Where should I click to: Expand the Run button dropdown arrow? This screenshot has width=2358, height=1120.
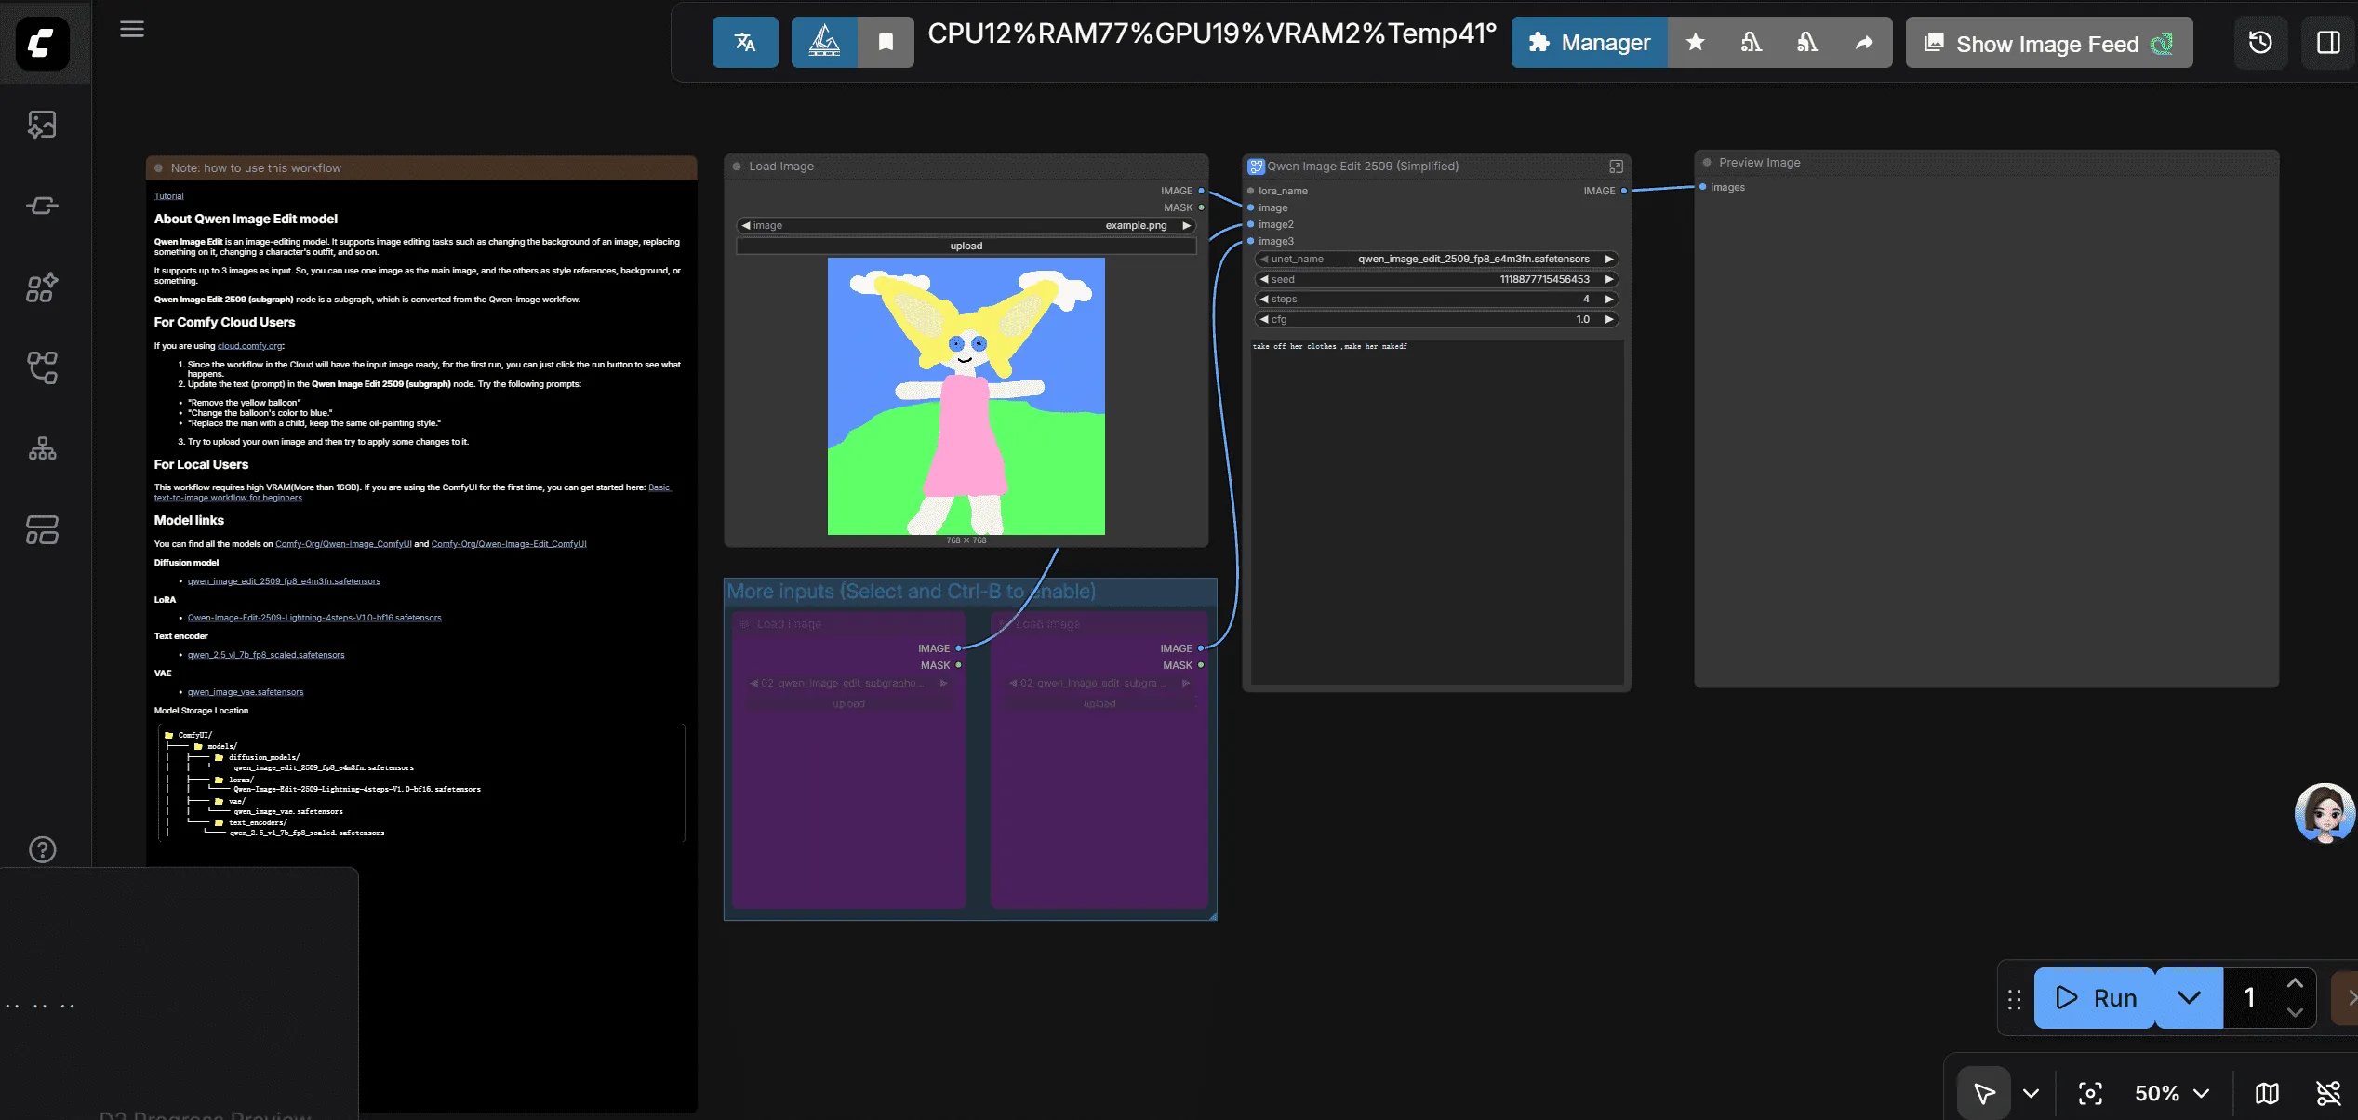(x=2187, y=997)
